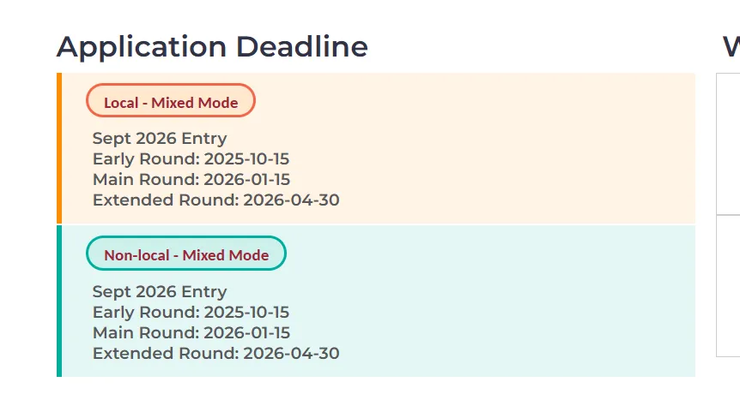This screenshot has width=740, height=394.
Task: Click Local section's Extended Round line
Action: coord(215,200)
